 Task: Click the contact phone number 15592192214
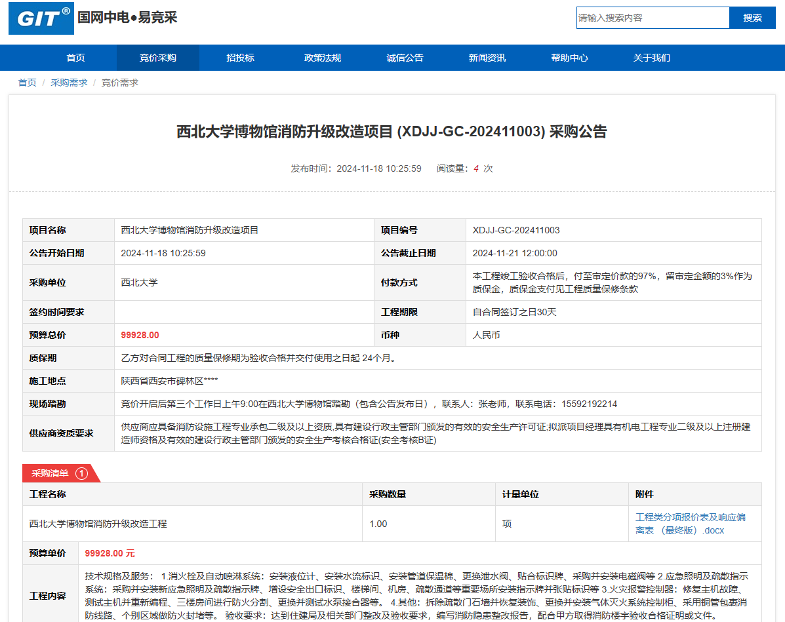(x=586, y=404)
